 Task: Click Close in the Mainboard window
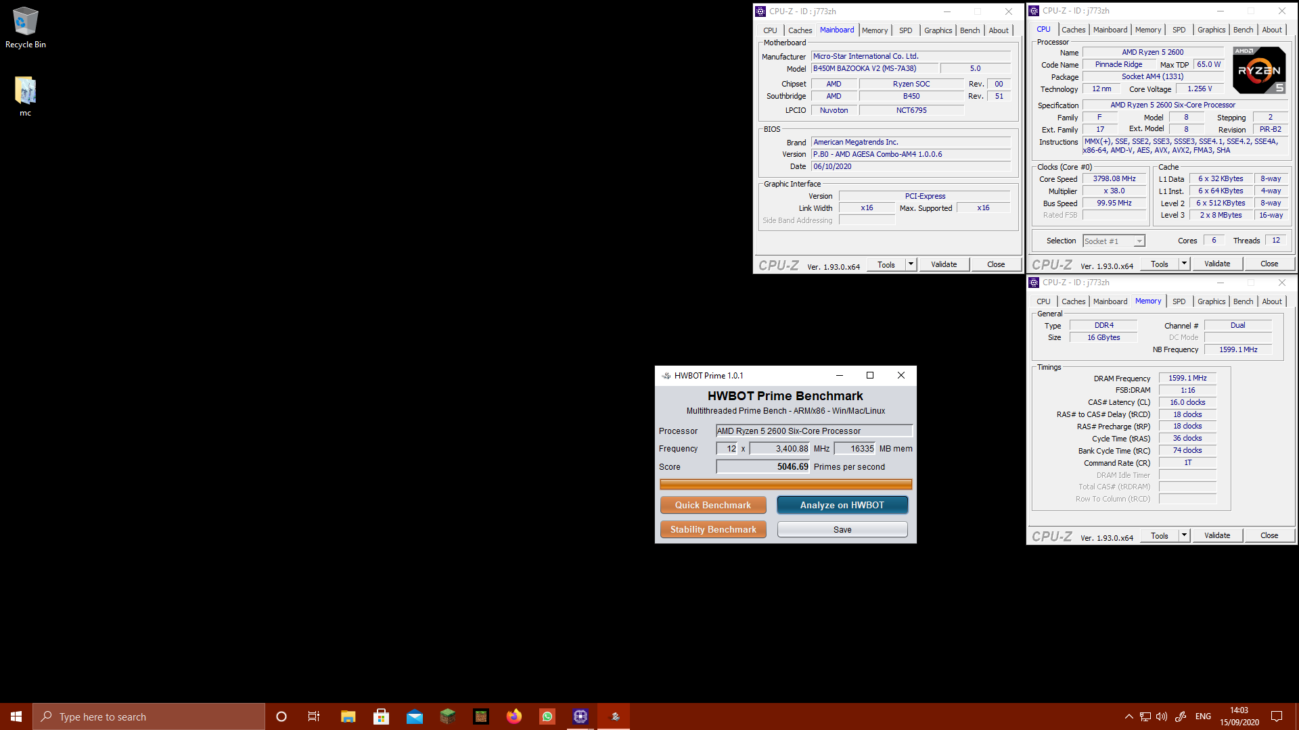(x=996, y=264)
